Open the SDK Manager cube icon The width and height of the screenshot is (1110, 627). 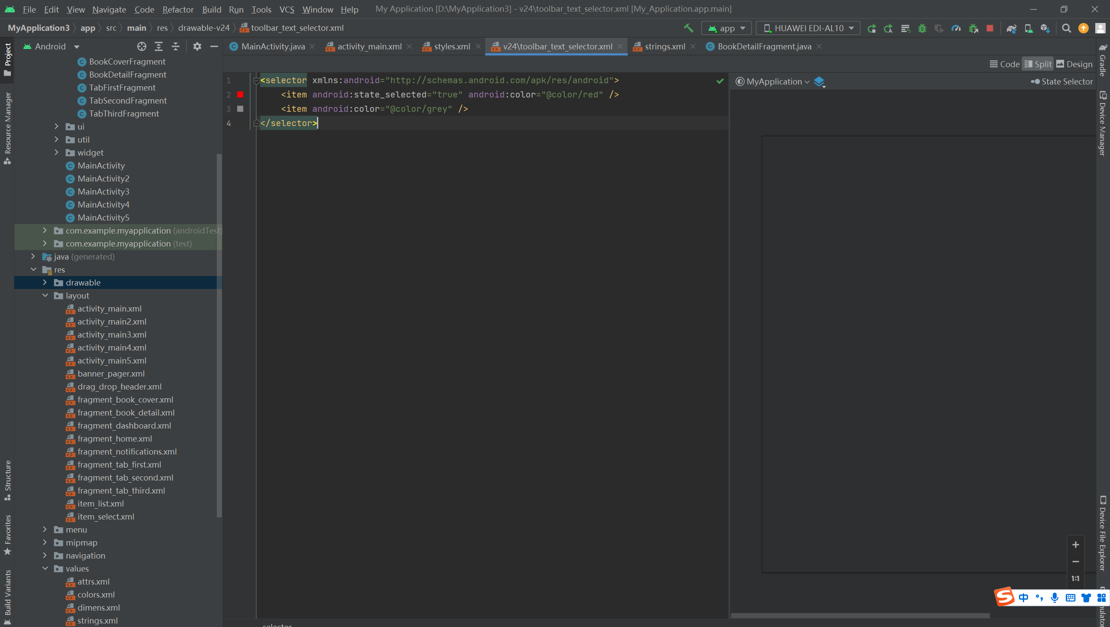(x=1045, y=28)
